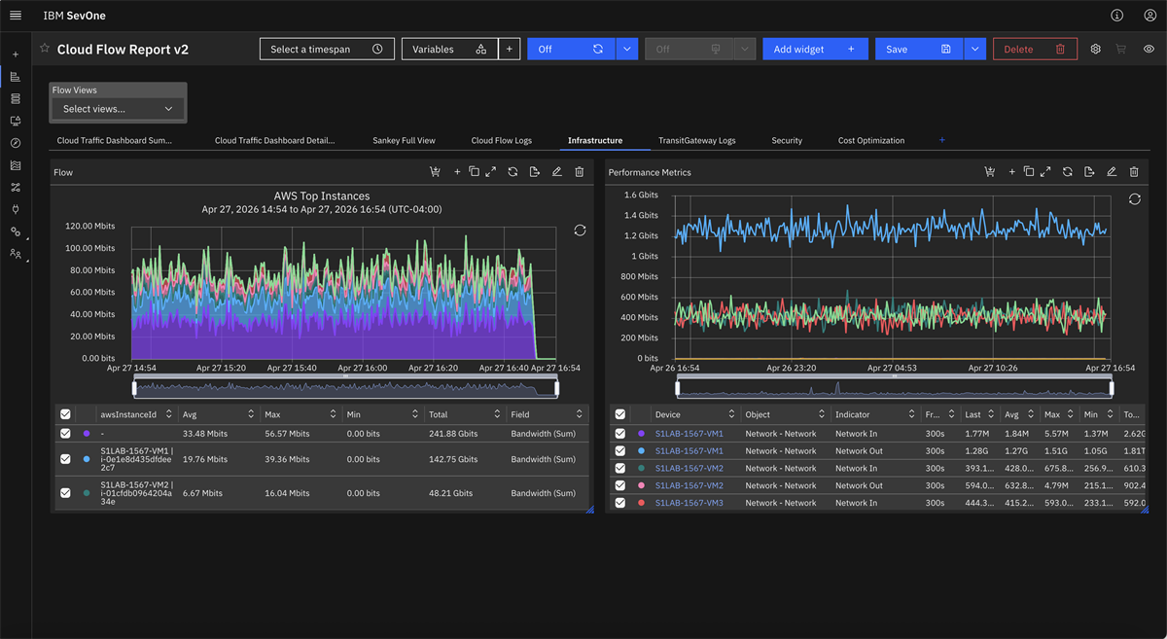Switch to Sankey Full View tab

(x=404, y=141)
